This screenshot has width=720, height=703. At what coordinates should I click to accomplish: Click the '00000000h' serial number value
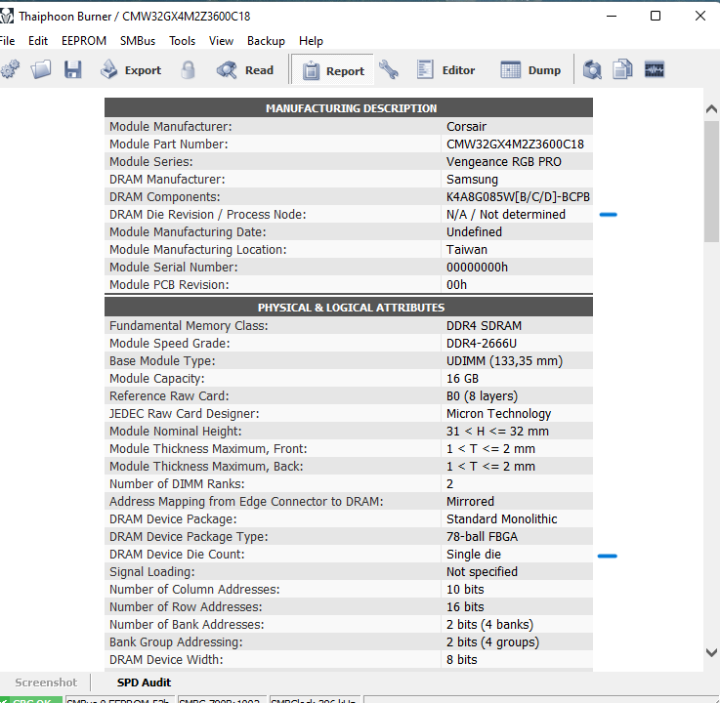(477, 268)
